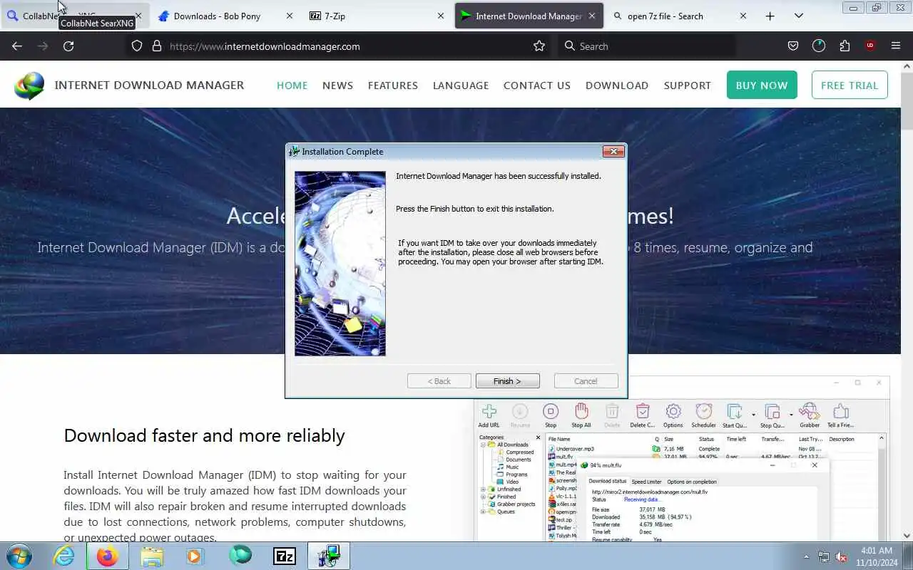Click the IDM app screenshot thumbnail
Image resolution: width=913 pixels, height=570 pixels.
pyautogui.click(x=682, y=460)
